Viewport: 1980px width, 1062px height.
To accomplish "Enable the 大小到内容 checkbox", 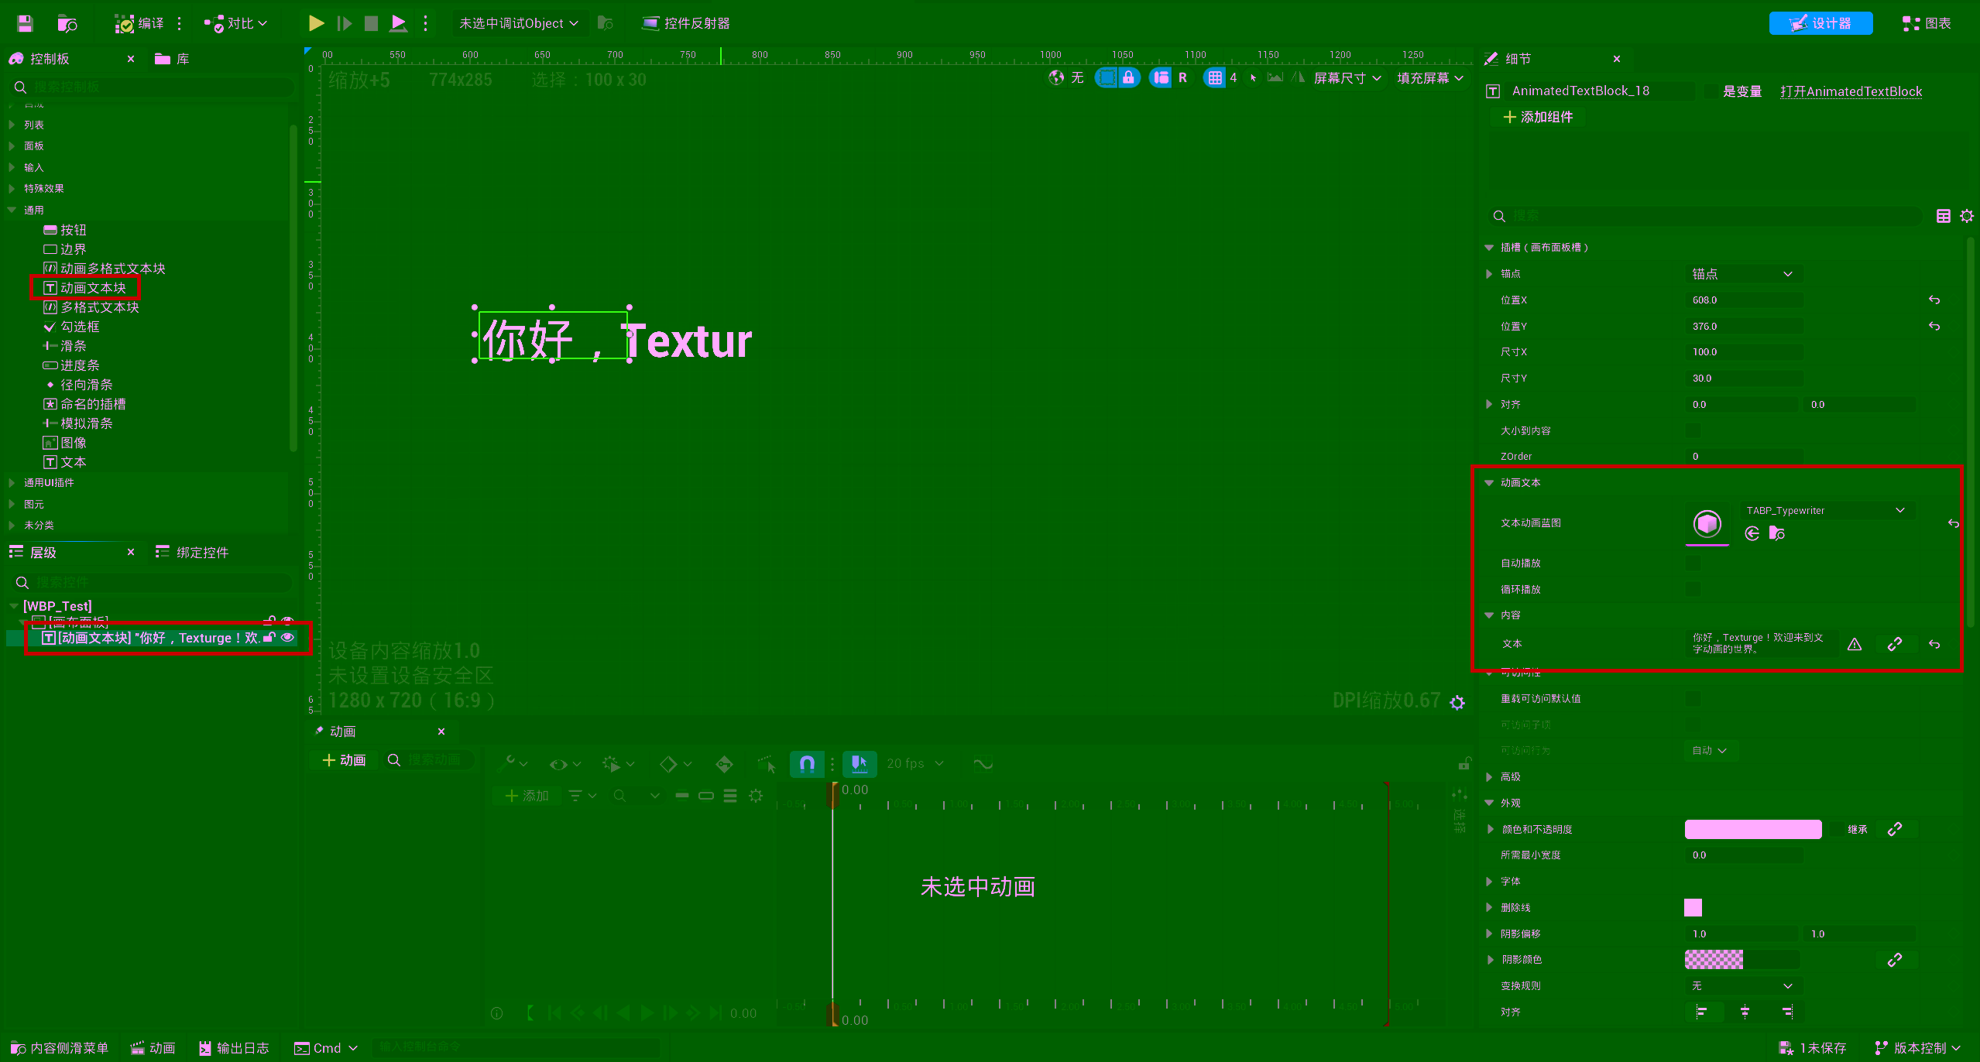I will tap(1693, 430).
